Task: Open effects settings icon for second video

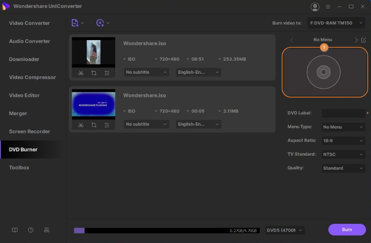Action: [107, 125]
